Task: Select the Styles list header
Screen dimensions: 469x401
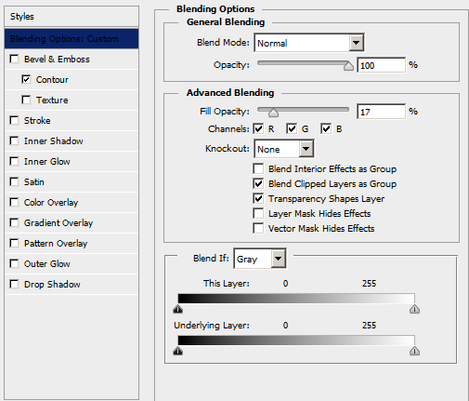Action: (x=72, y=16)
